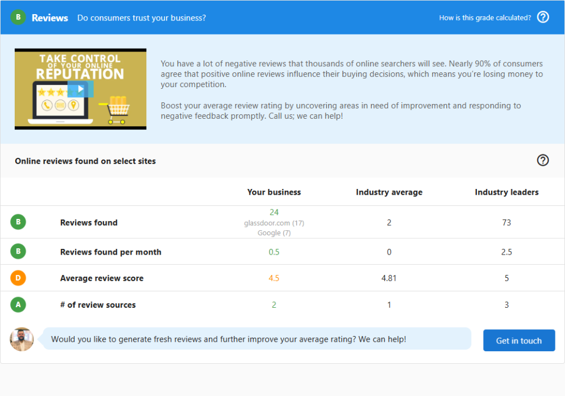Screen dimensions: 565x396
Task: Click the generate fresh reviews chat message
Action: coord(228,339)
